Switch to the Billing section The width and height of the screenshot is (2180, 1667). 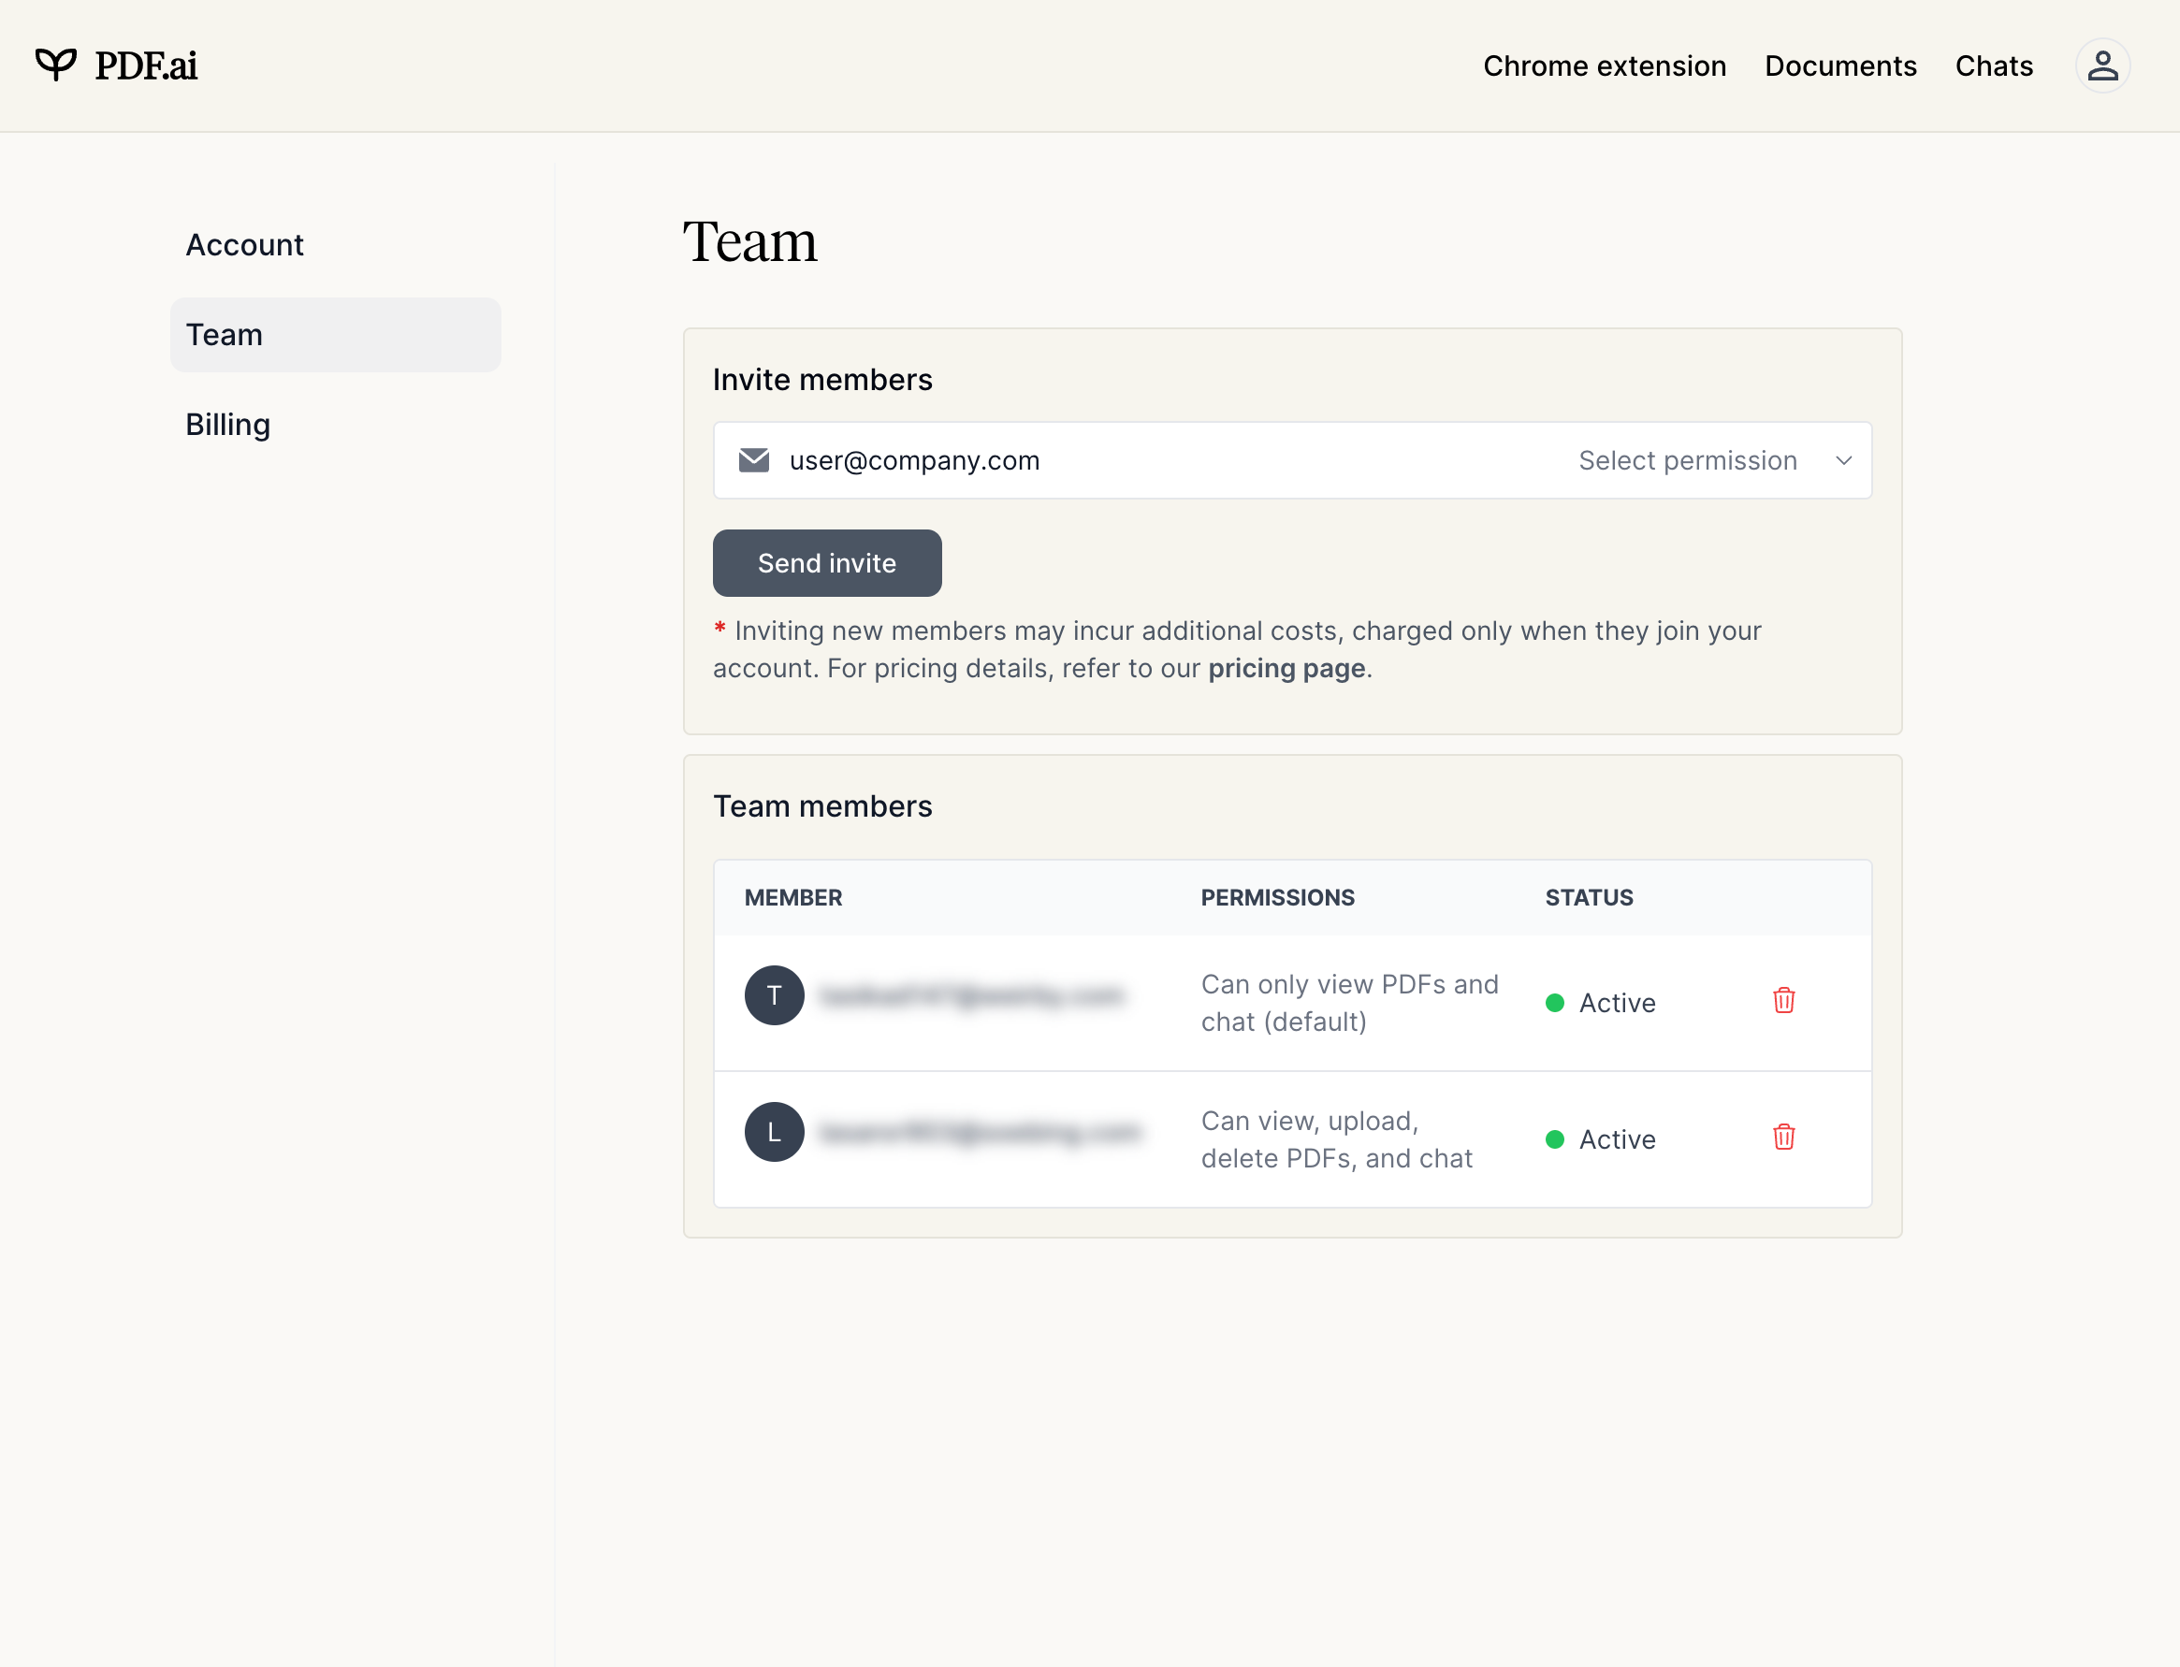pyautogui.click(x=228, y=425)
